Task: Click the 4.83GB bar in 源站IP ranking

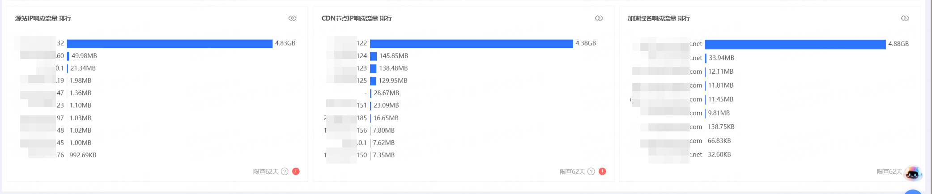Action: pos(170,43)
